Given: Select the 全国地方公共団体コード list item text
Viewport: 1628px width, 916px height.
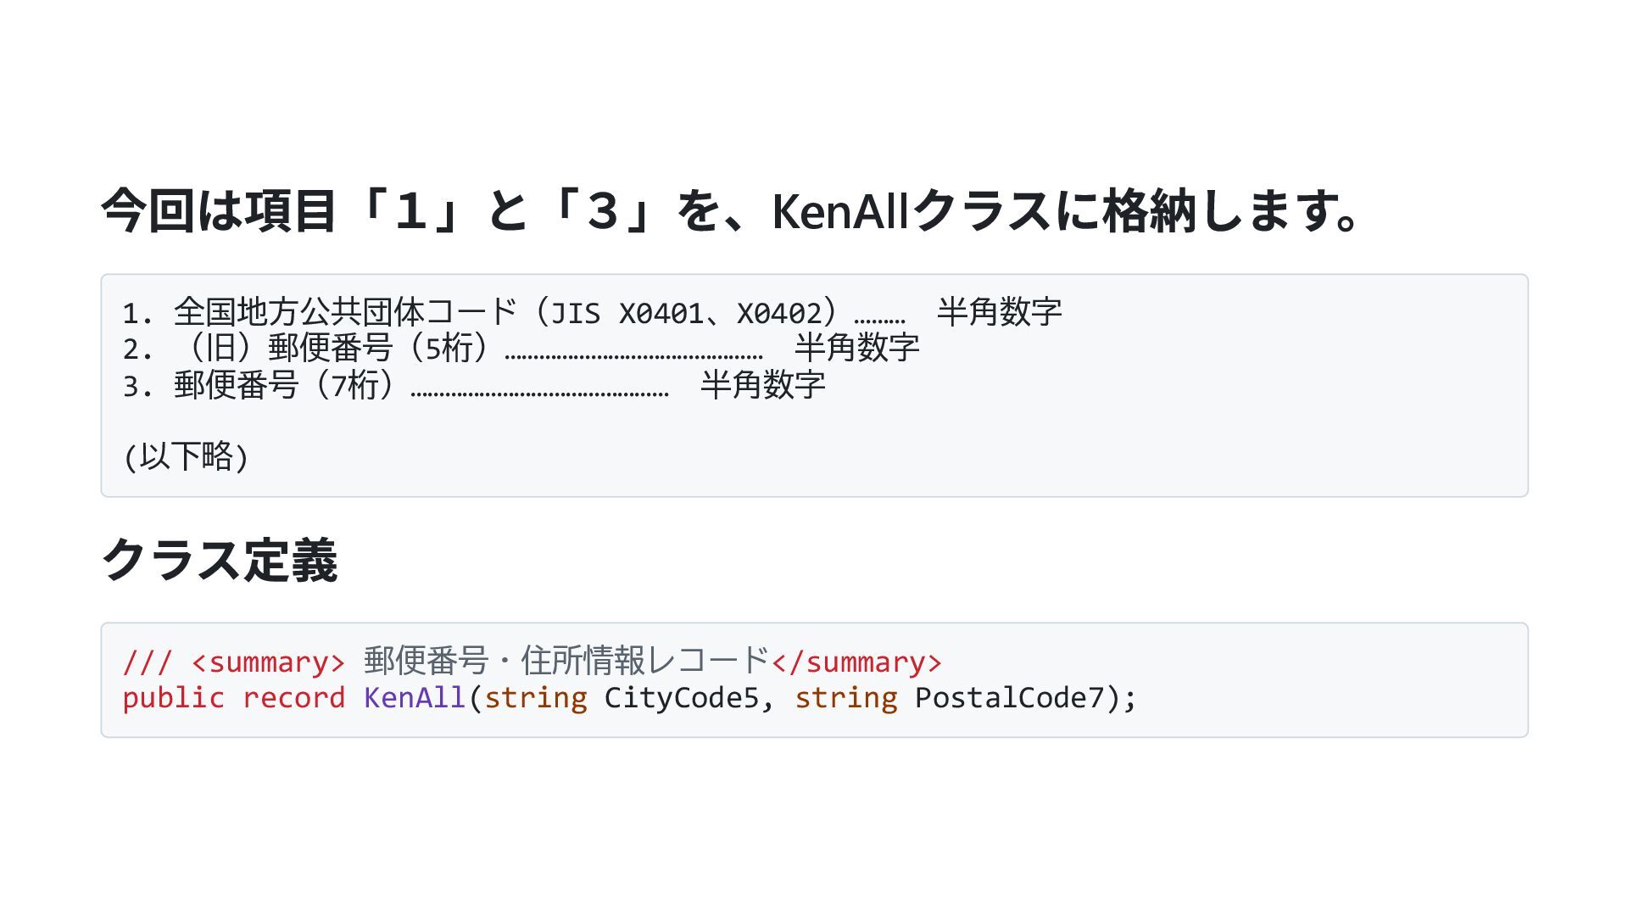Looking at the screenshot, I should click(x=344, y=313).
